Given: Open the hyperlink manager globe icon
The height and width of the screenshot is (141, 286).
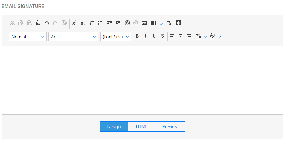Looking at the screenshot, I should (x=127, y=23).
